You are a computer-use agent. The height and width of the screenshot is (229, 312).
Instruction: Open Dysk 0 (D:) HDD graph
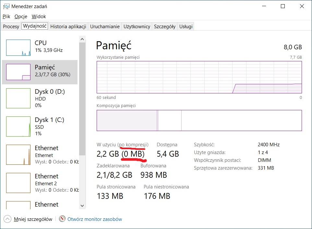18,99
